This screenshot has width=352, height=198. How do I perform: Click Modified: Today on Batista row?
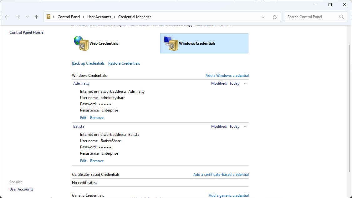point(225,126)
